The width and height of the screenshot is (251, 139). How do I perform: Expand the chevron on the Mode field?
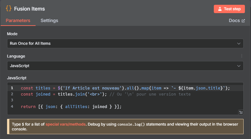[239, 43]
